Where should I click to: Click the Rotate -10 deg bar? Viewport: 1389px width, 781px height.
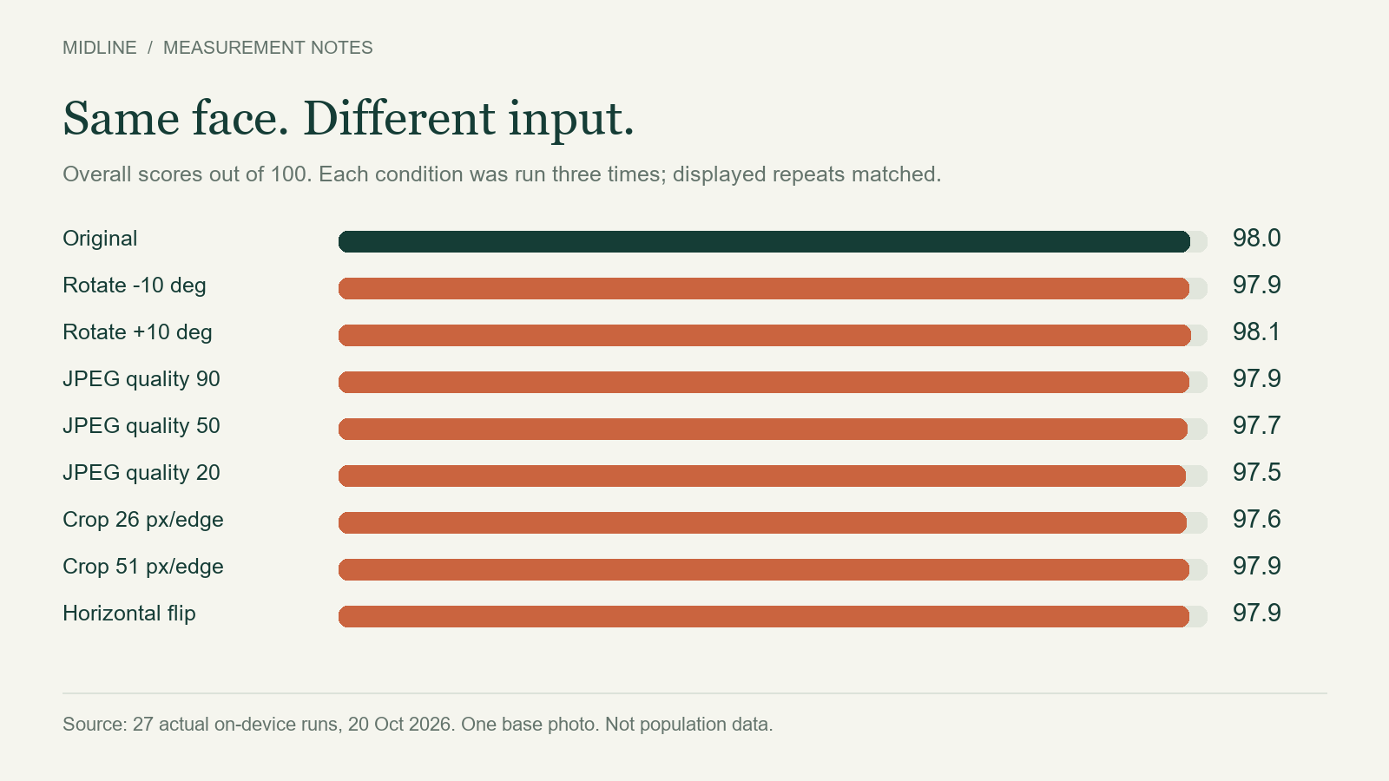tap(764, 288)
